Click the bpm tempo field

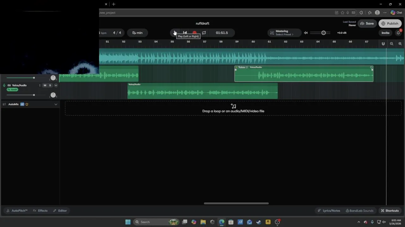coord(103,33)
